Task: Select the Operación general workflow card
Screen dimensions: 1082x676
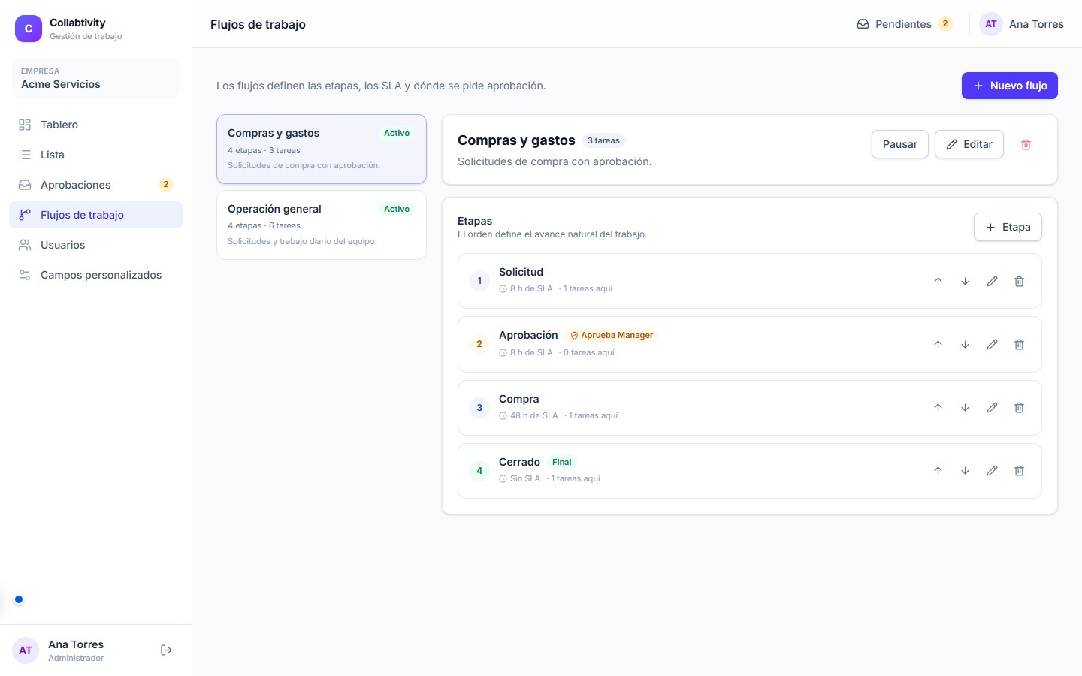Action: 322,225
